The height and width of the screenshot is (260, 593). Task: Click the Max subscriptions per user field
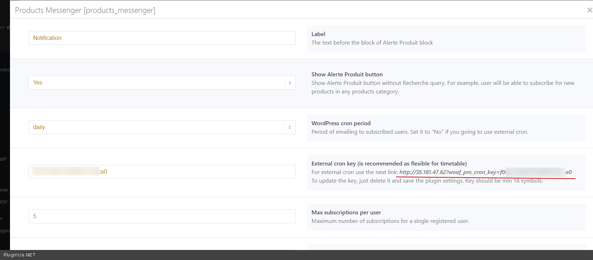coord(162,216)
